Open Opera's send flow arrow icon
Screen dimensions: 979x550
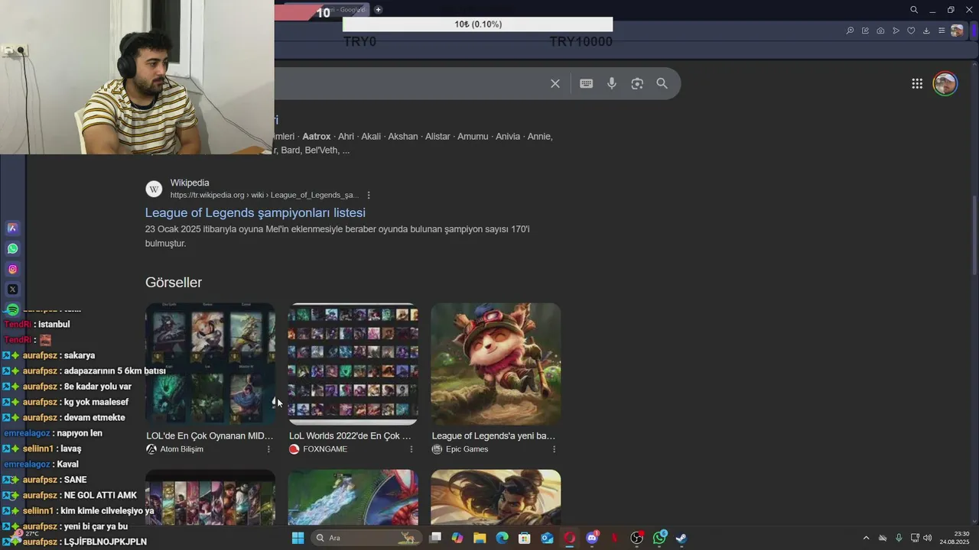896,31
